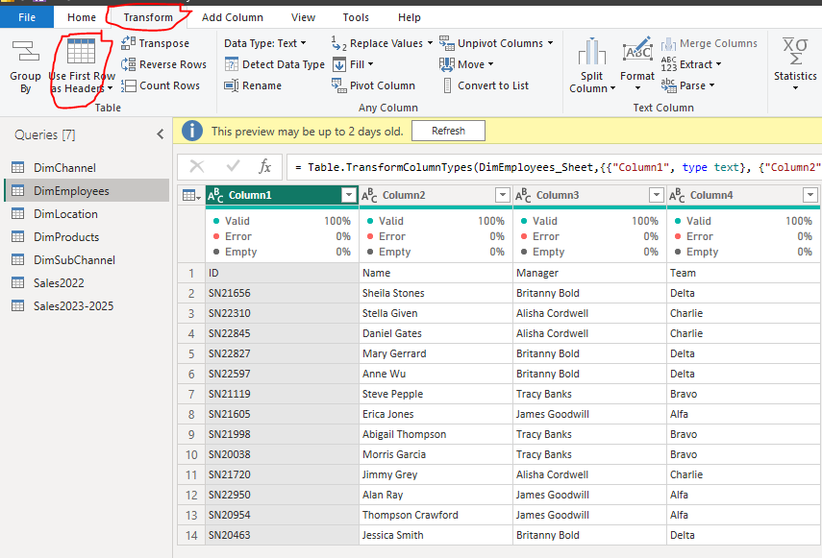Click the Format text icon
Screen dimensions: 822x558
[637, 49]
